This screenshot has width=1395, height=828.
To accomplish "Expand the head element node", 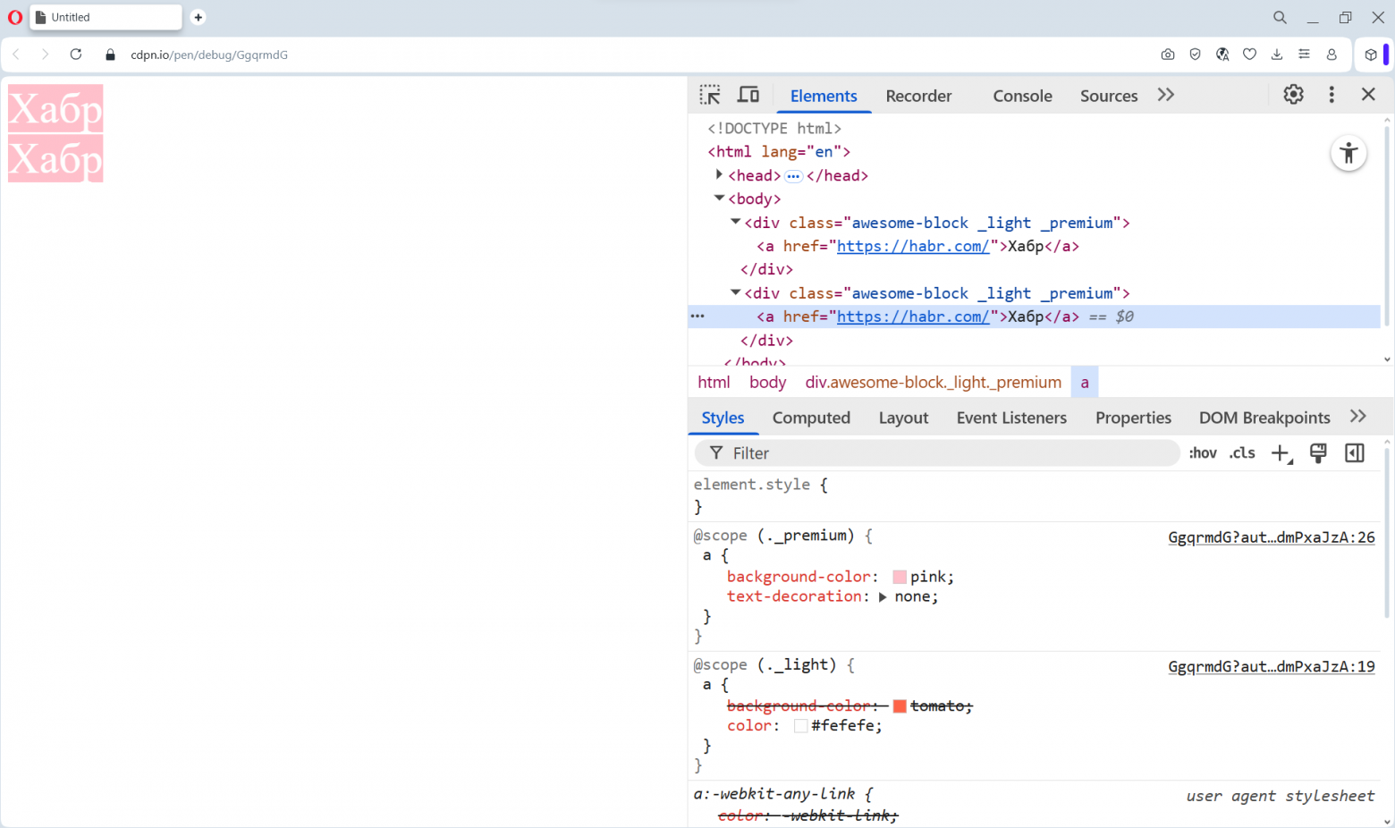I will [x=719, y=174].
